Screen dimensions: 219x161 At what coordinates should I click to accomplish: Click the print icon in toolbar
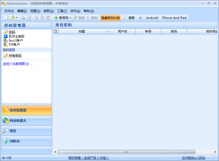23,18
